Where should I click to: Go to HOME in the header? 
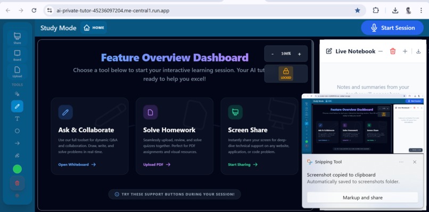(x=94, y=28)
